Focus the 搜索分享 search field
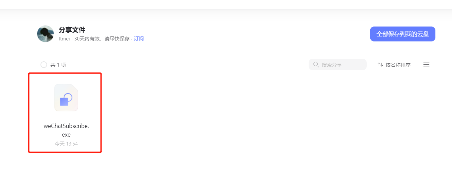 point(338,65)
